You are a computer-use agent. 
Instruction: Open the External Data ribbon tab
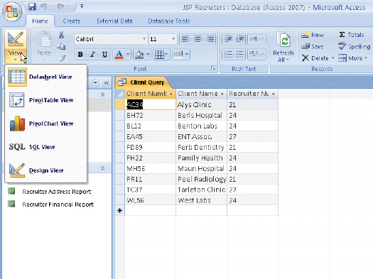click(114, 21)
